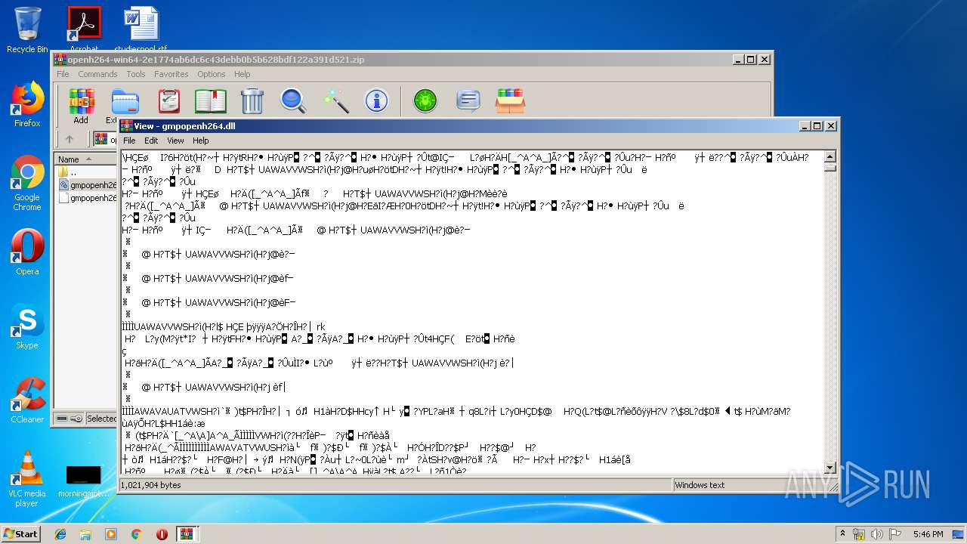Open Windows Explorer folder from the taskbar
The width and height of the screenshot is (967, 544).
pos(85,534)
